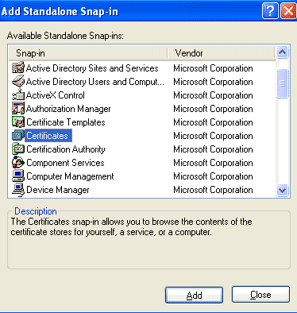Click the Component Services icon
The height and width of the screenshot is (313, 297).
point(18,163)
